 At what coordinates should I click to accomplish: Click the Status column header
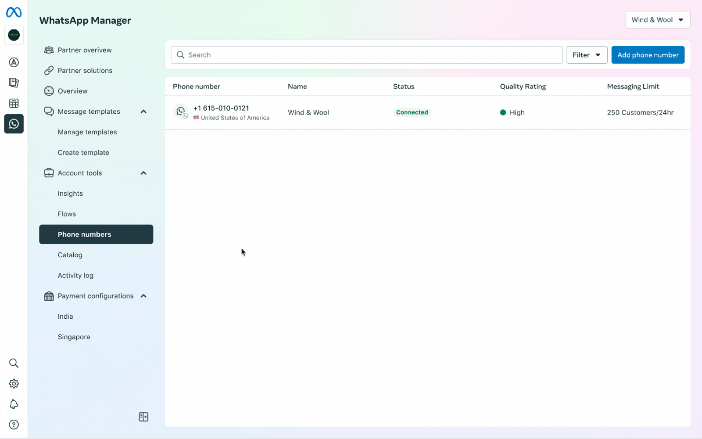tap(404, 86)
